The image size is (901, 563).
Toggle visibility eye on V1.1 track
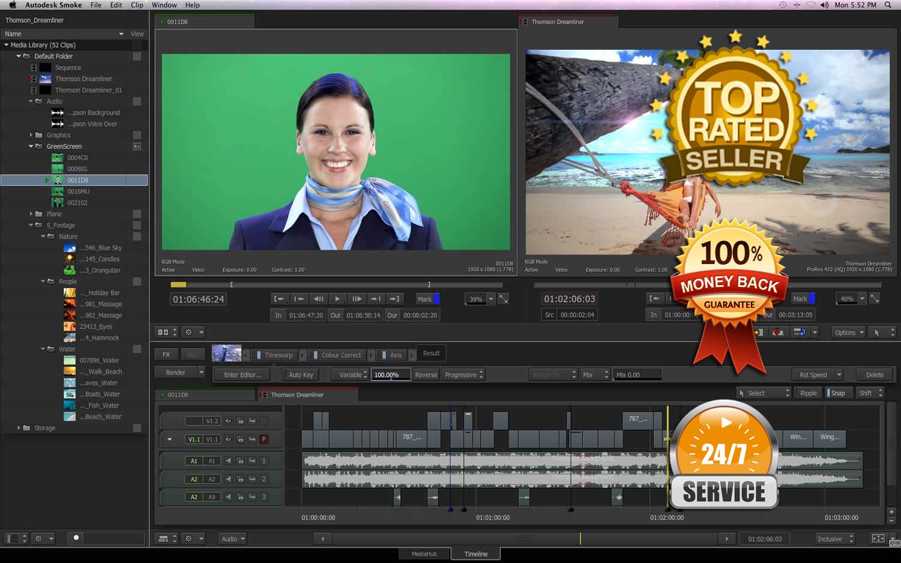[x=228, y=439]
